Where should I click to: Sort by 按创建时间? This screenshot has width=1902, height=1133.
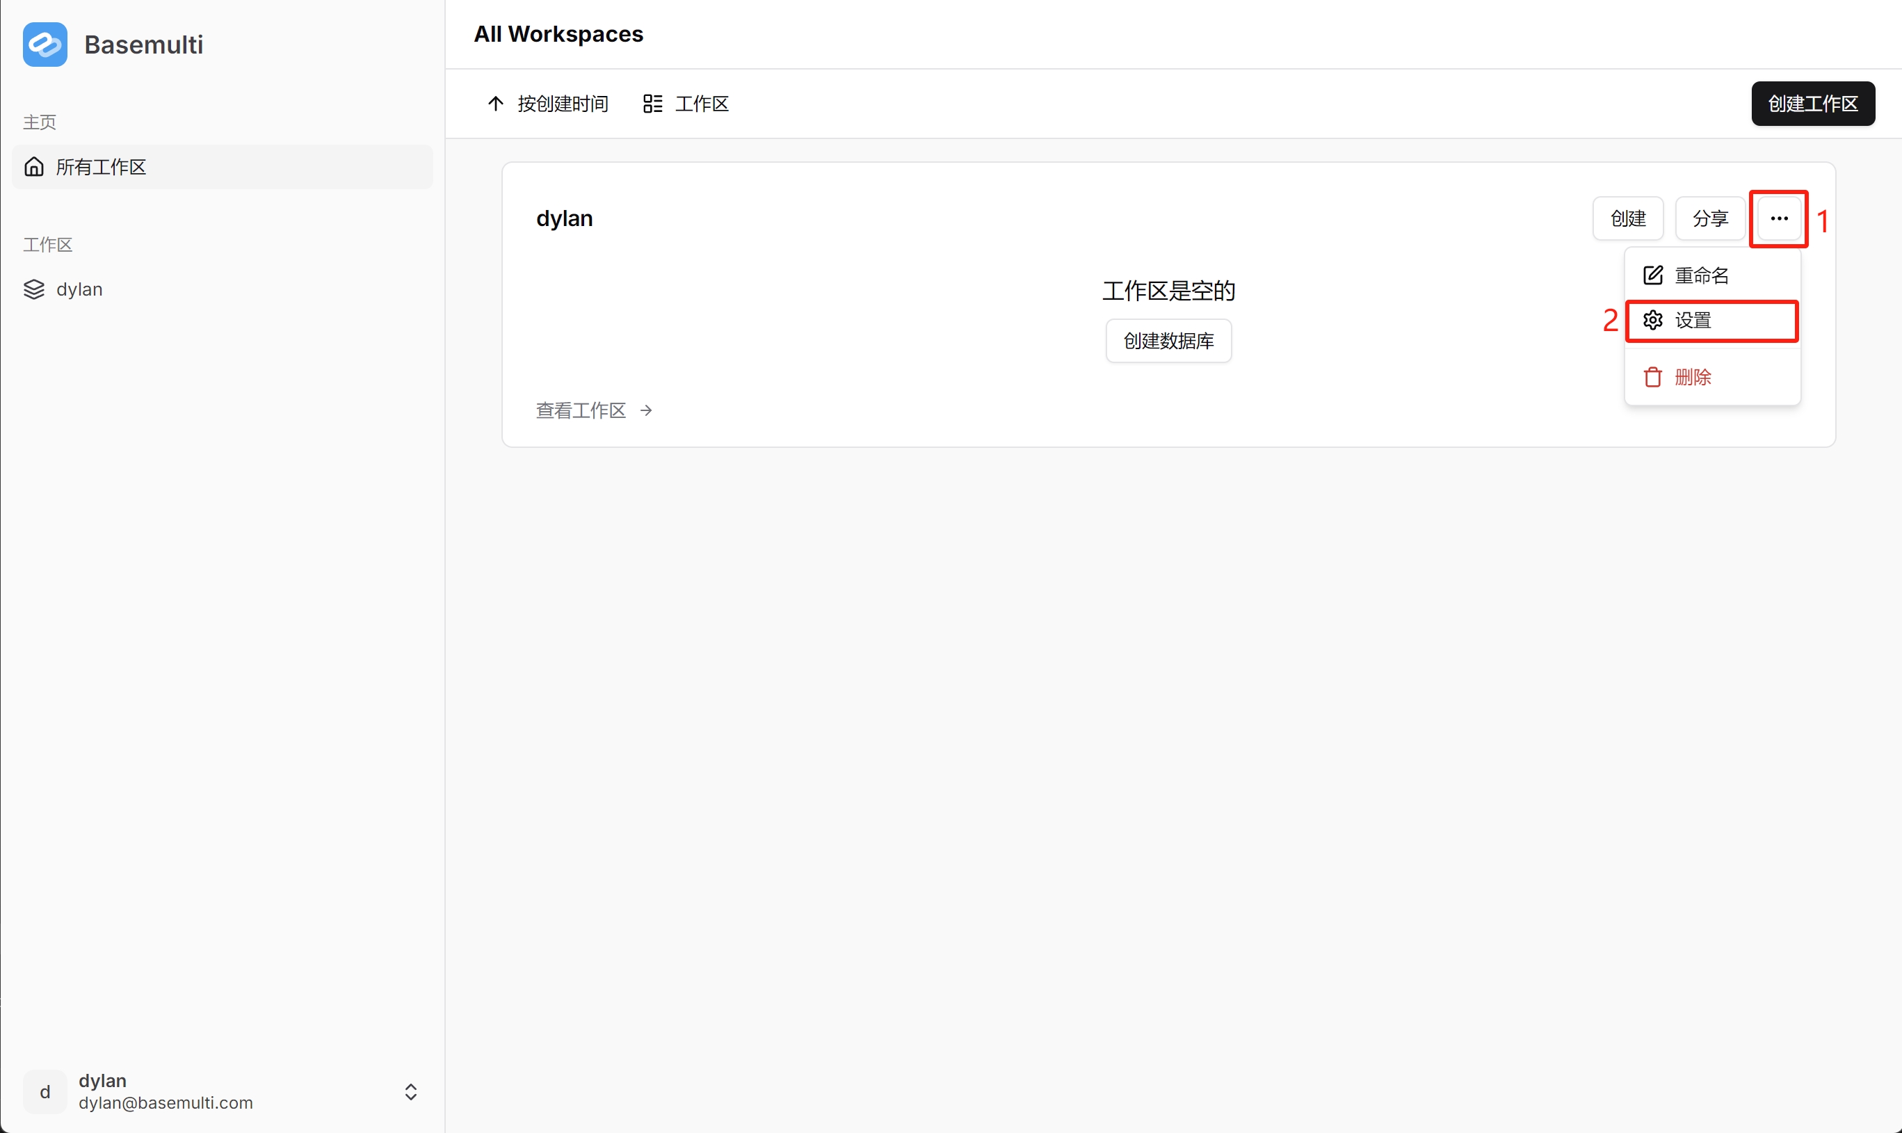point(547,104)
